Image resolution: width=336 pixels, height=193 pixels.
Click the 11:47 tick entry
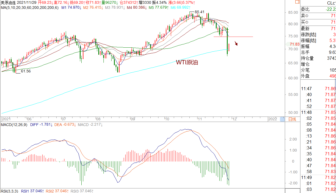[318, 89]
